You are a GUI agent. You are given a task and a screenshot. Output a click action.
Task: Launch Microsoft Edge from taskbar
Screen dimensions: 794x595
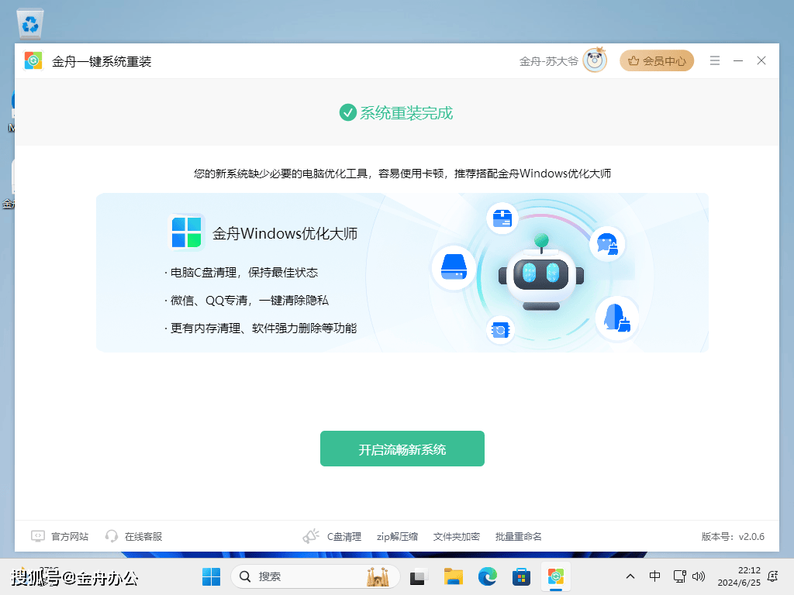(487, 576)
